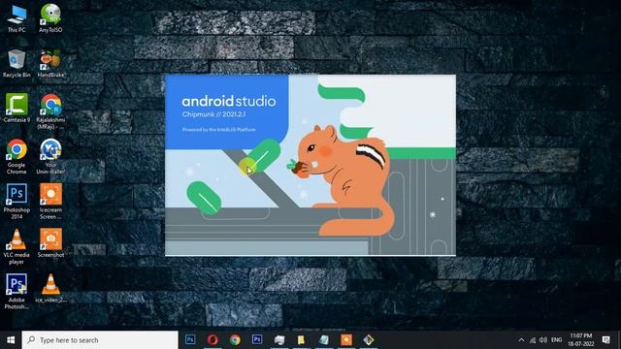The height and width of the screenshot is (349, 621).
Task: Open the Windows Start menu
Action: [11, 340]
